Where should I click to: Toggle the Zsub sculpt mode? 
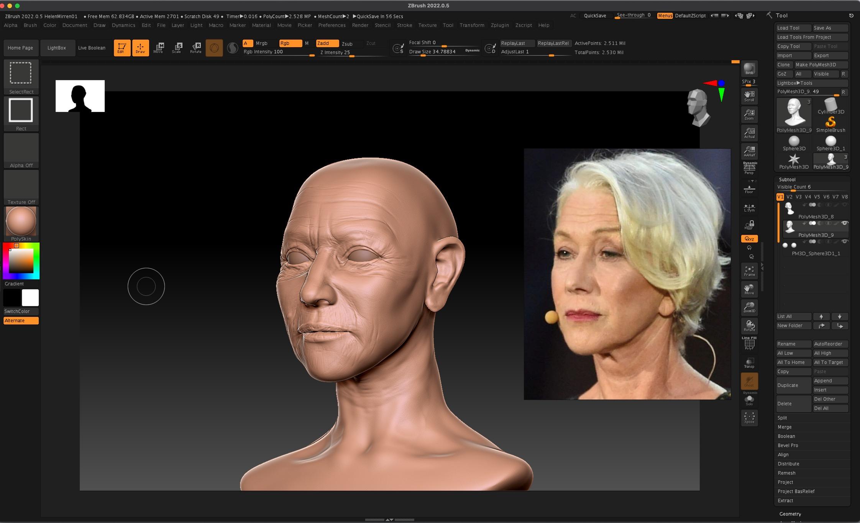pos(347,44)
